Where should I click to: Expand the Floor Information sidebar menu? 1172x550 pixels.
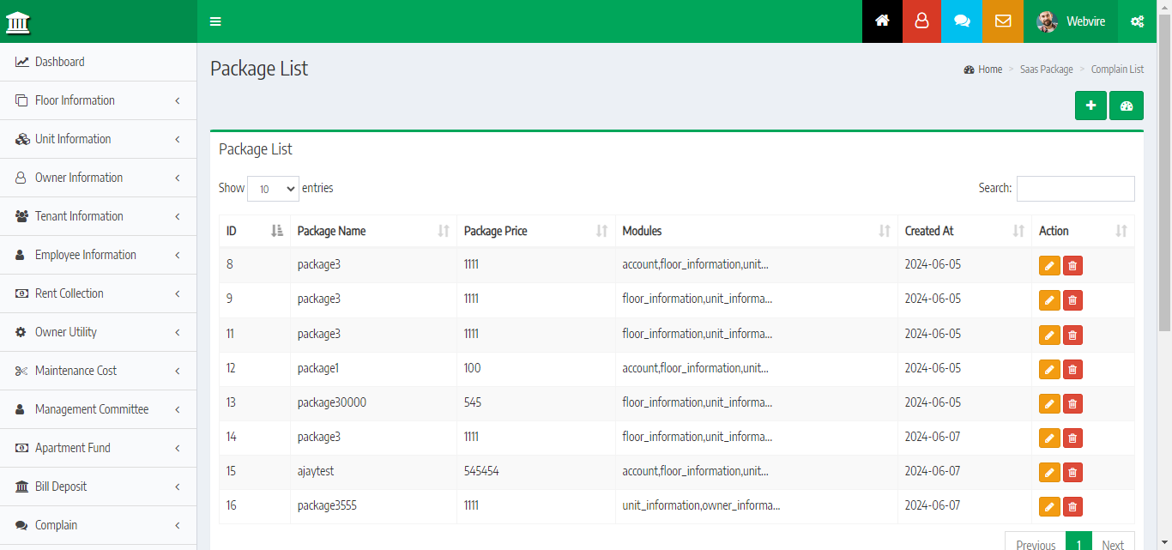pos(99,100)
